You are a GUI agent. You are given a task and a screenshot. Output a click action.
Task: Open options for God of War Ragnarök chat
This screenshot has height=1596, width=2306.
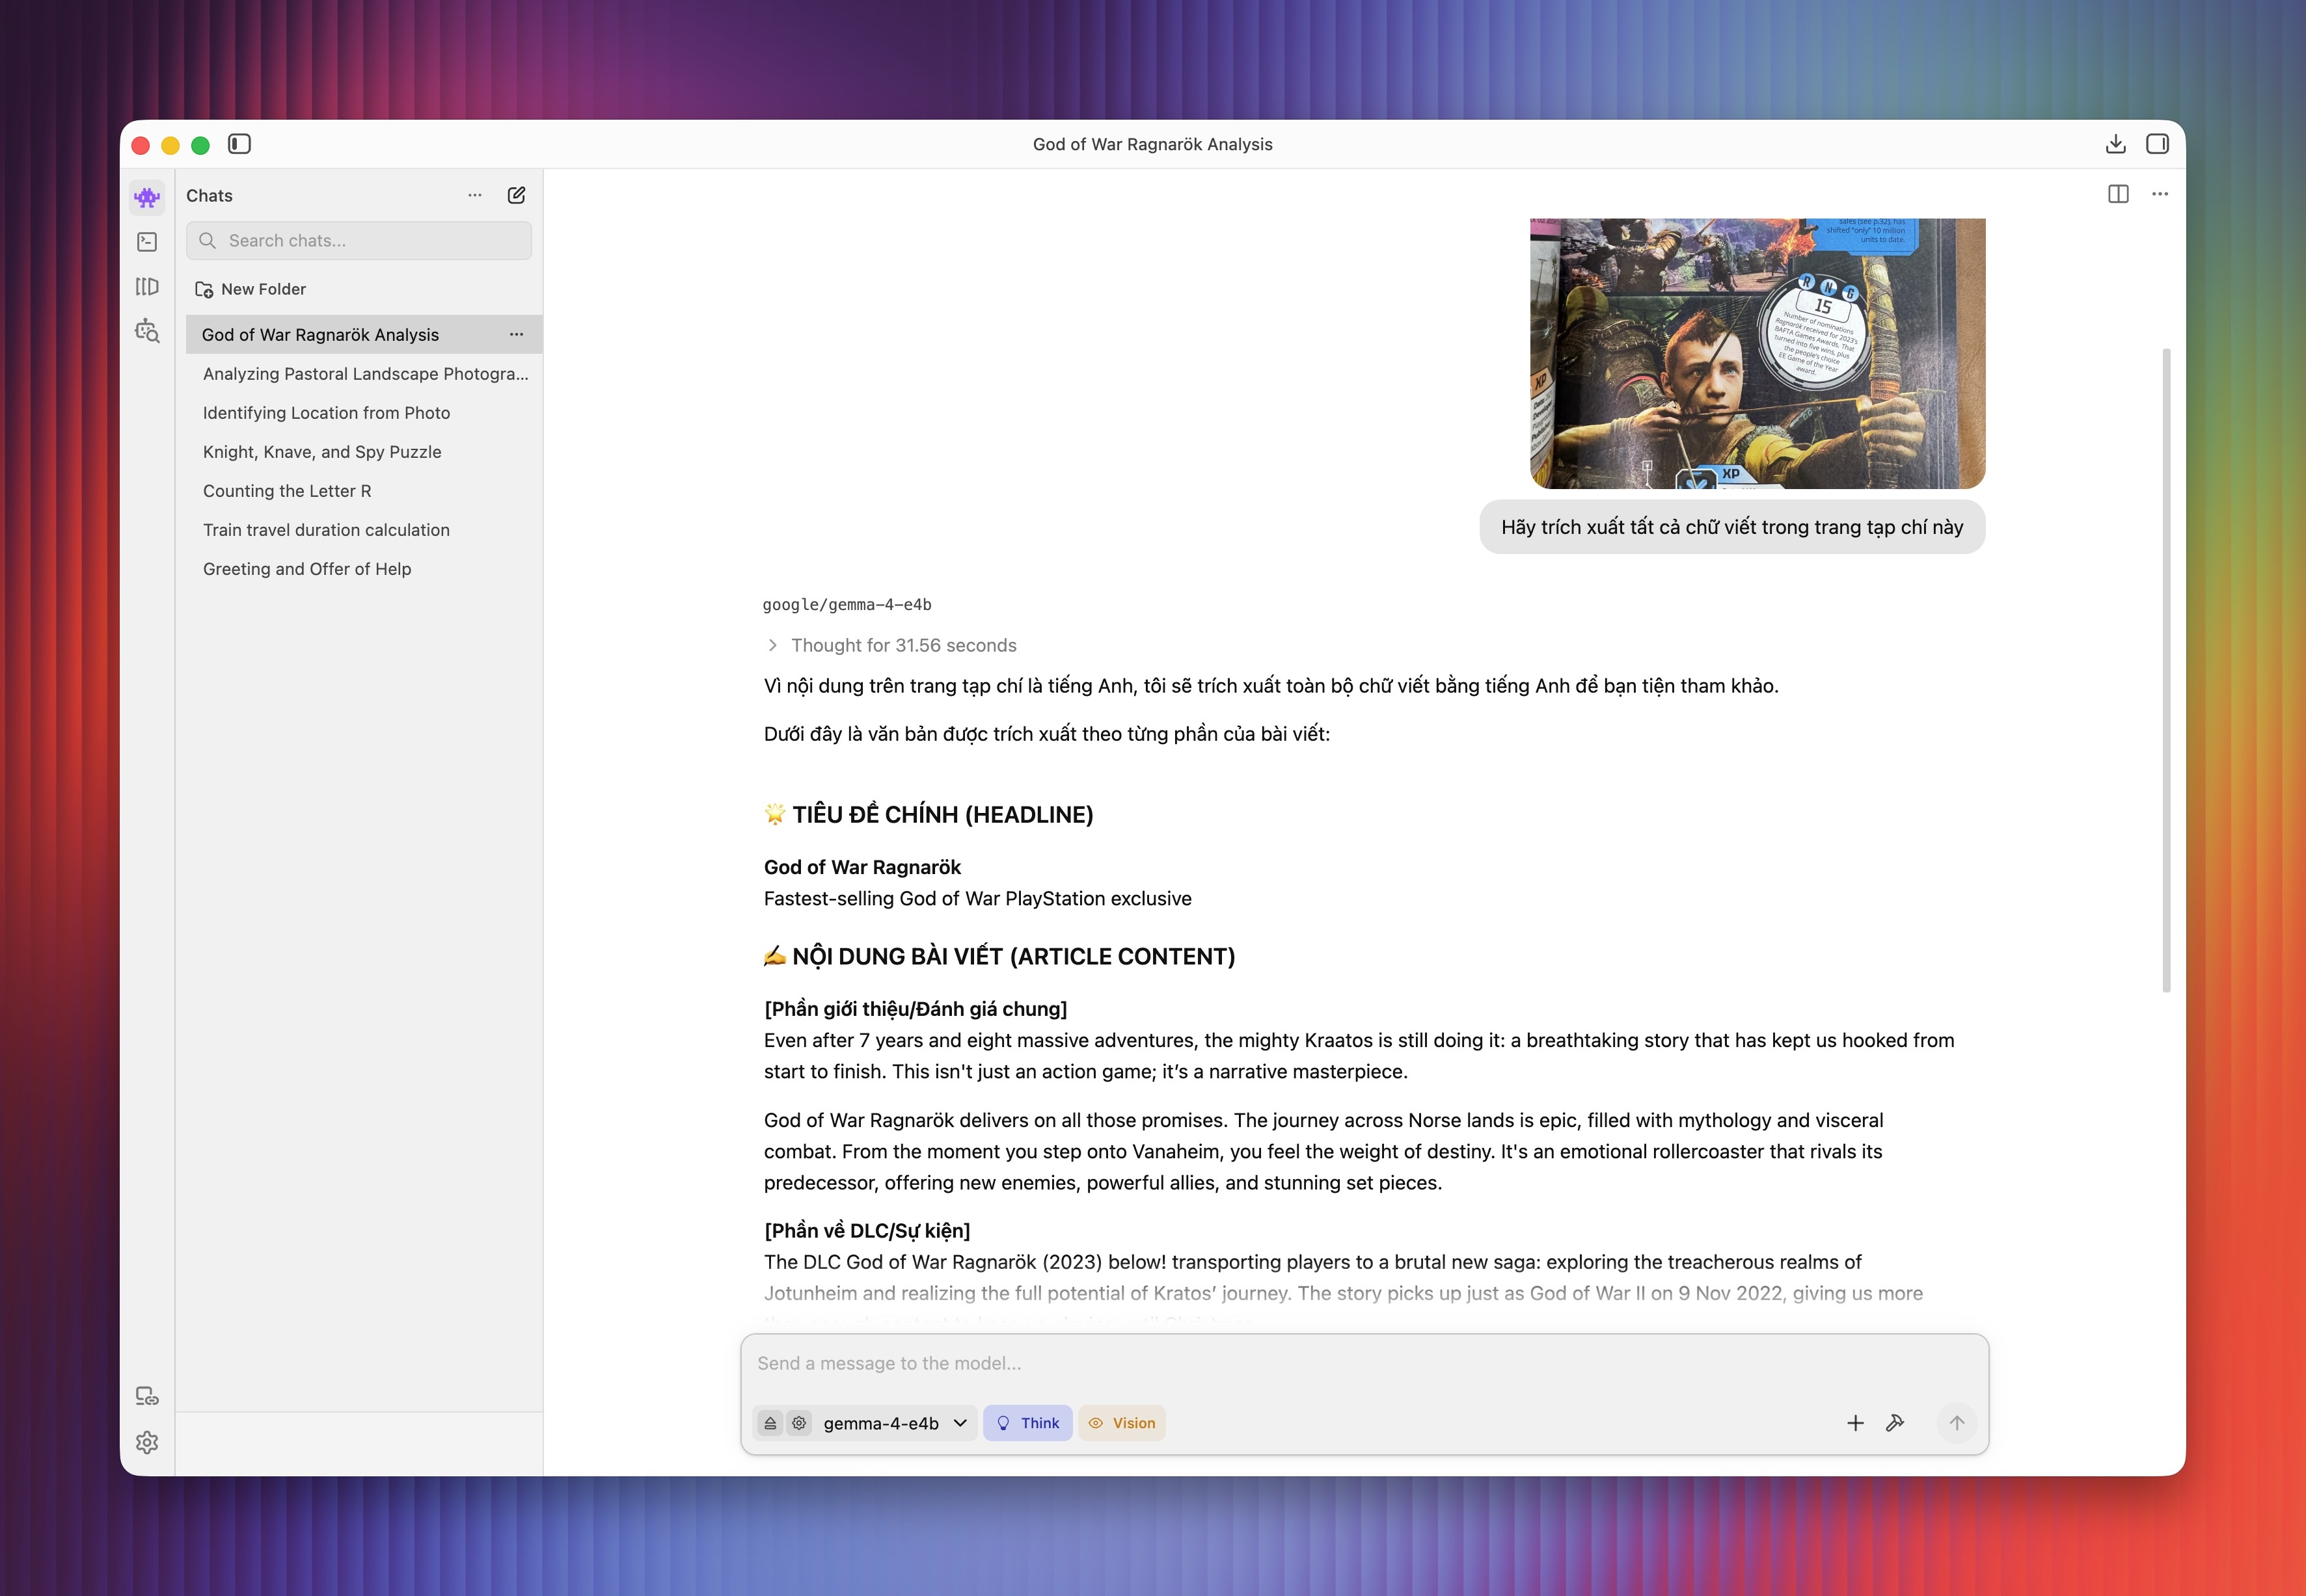click(516, 334)
